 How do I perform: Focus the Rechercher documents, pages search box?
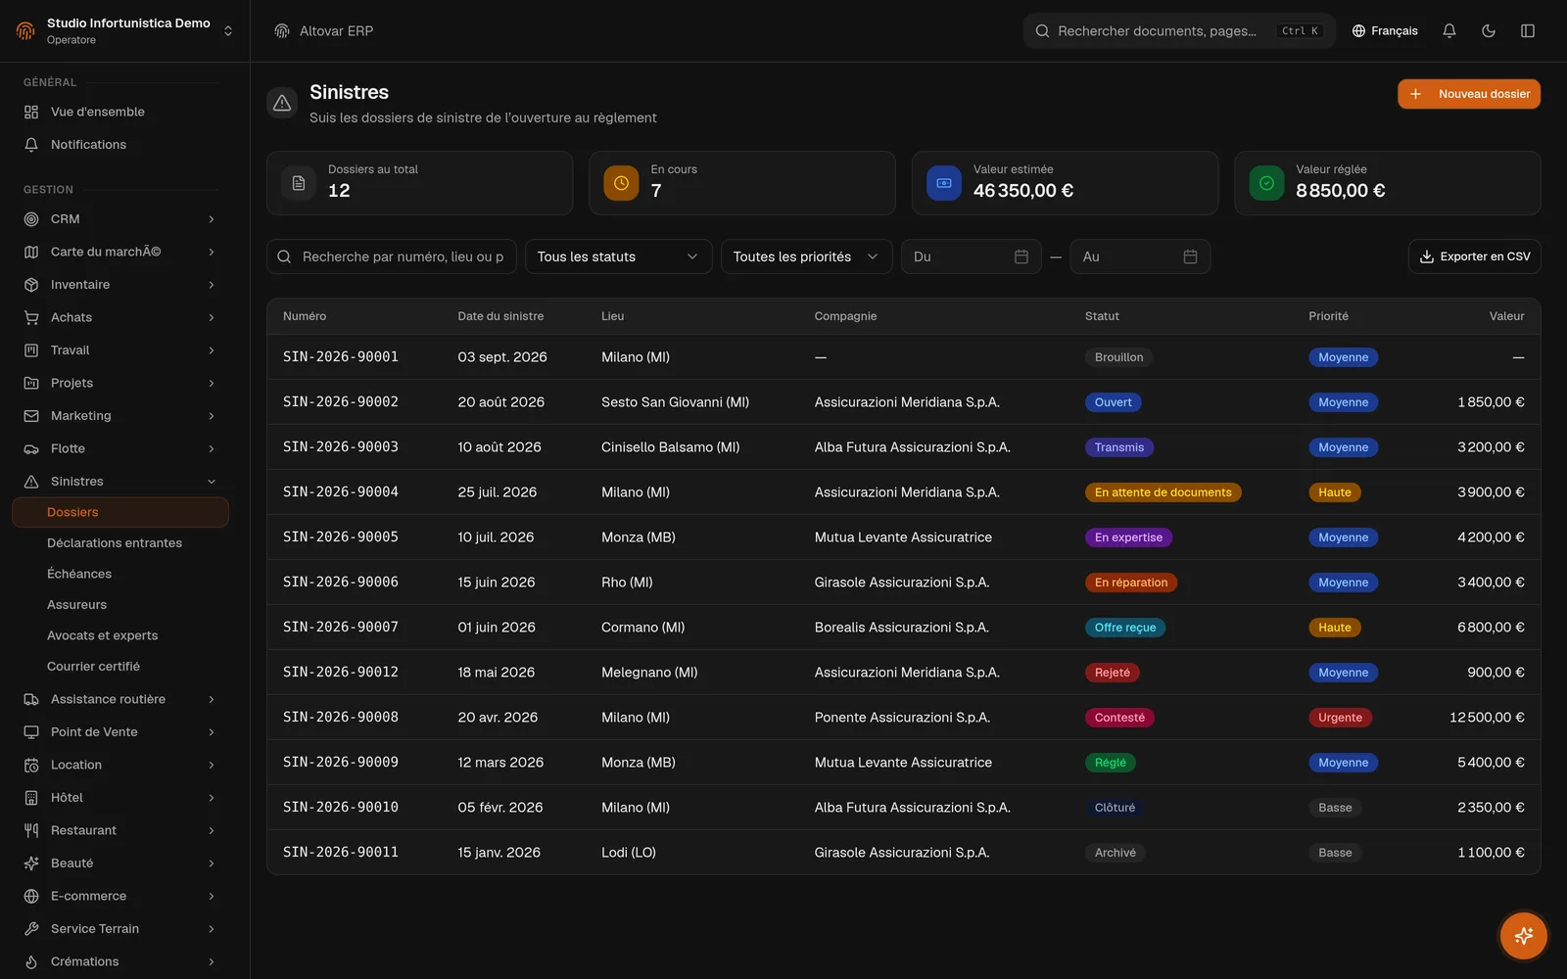click(x=1179, y=31)
